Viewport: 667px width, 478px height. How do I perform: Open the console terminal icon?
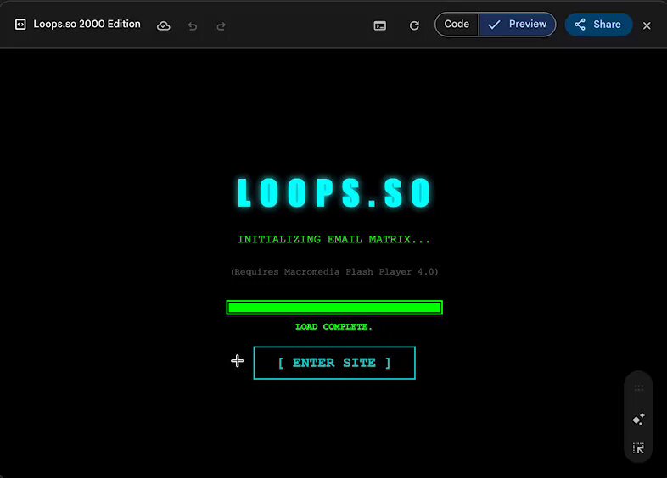click(380, 26)
